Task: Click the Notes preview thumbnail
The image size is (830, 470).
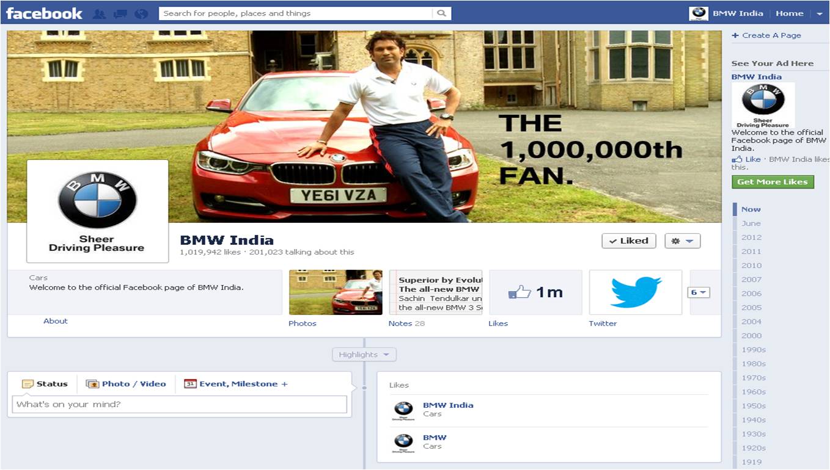Action: coord(435,292)
